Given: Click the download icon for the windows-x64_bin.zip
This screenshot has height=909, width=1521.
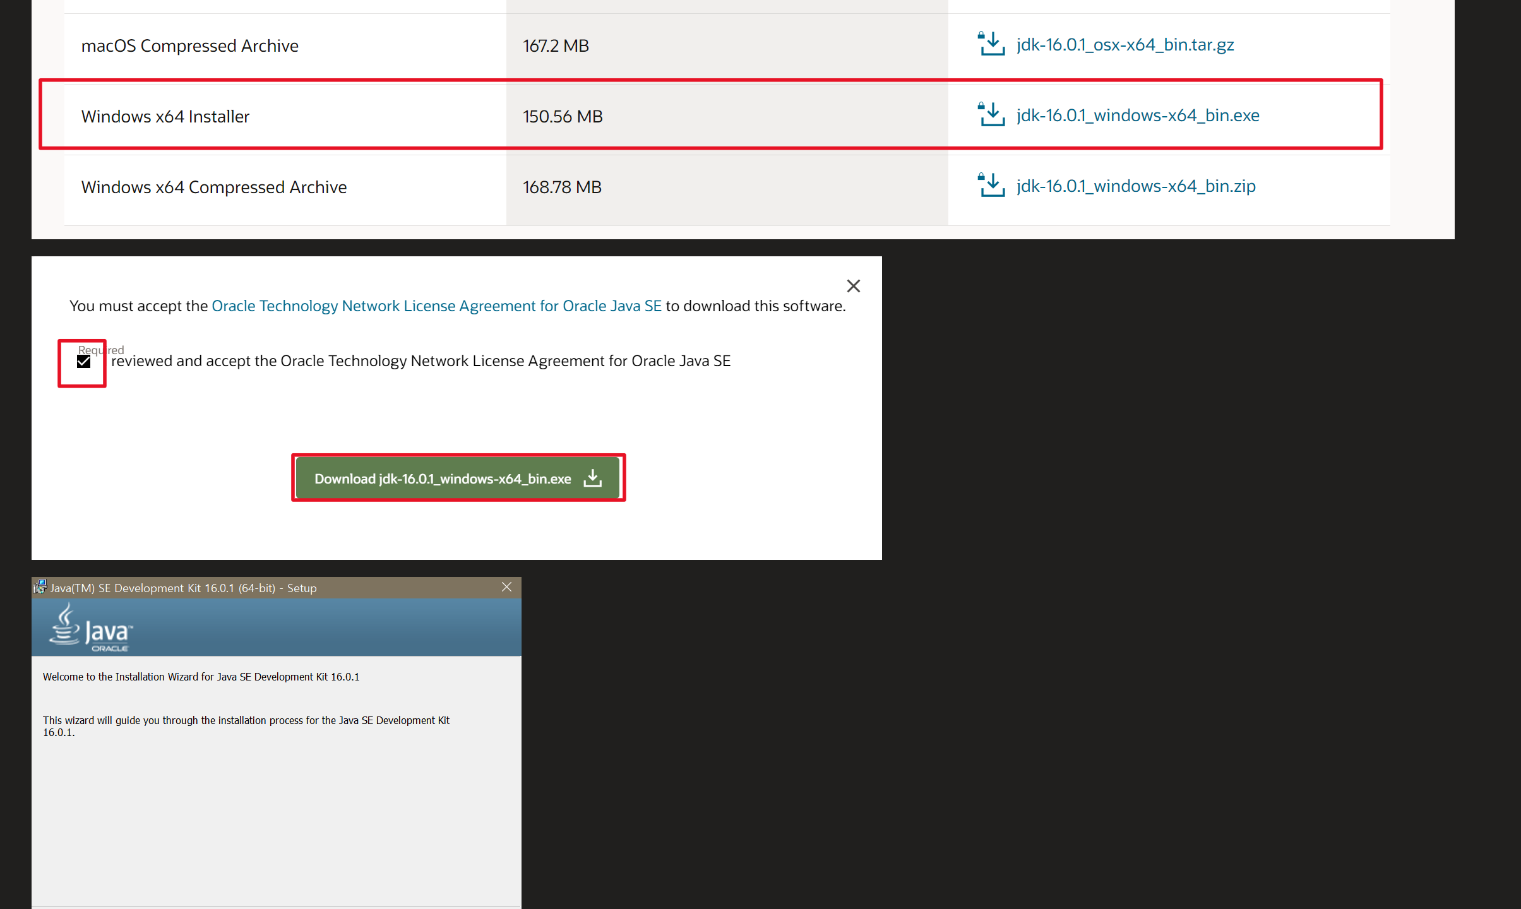Looking at the screenshot, I should point(991,186).
